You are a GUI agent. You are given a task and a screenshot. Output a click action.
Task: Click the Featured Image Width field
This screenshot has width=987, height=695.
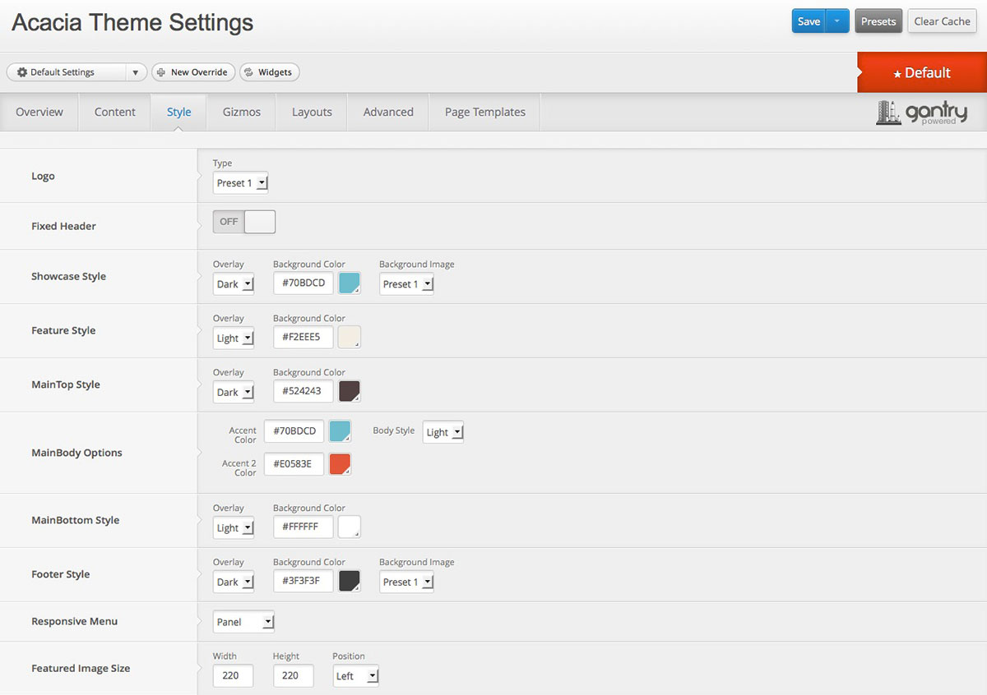pyautogui.click(x=233, y=676)
